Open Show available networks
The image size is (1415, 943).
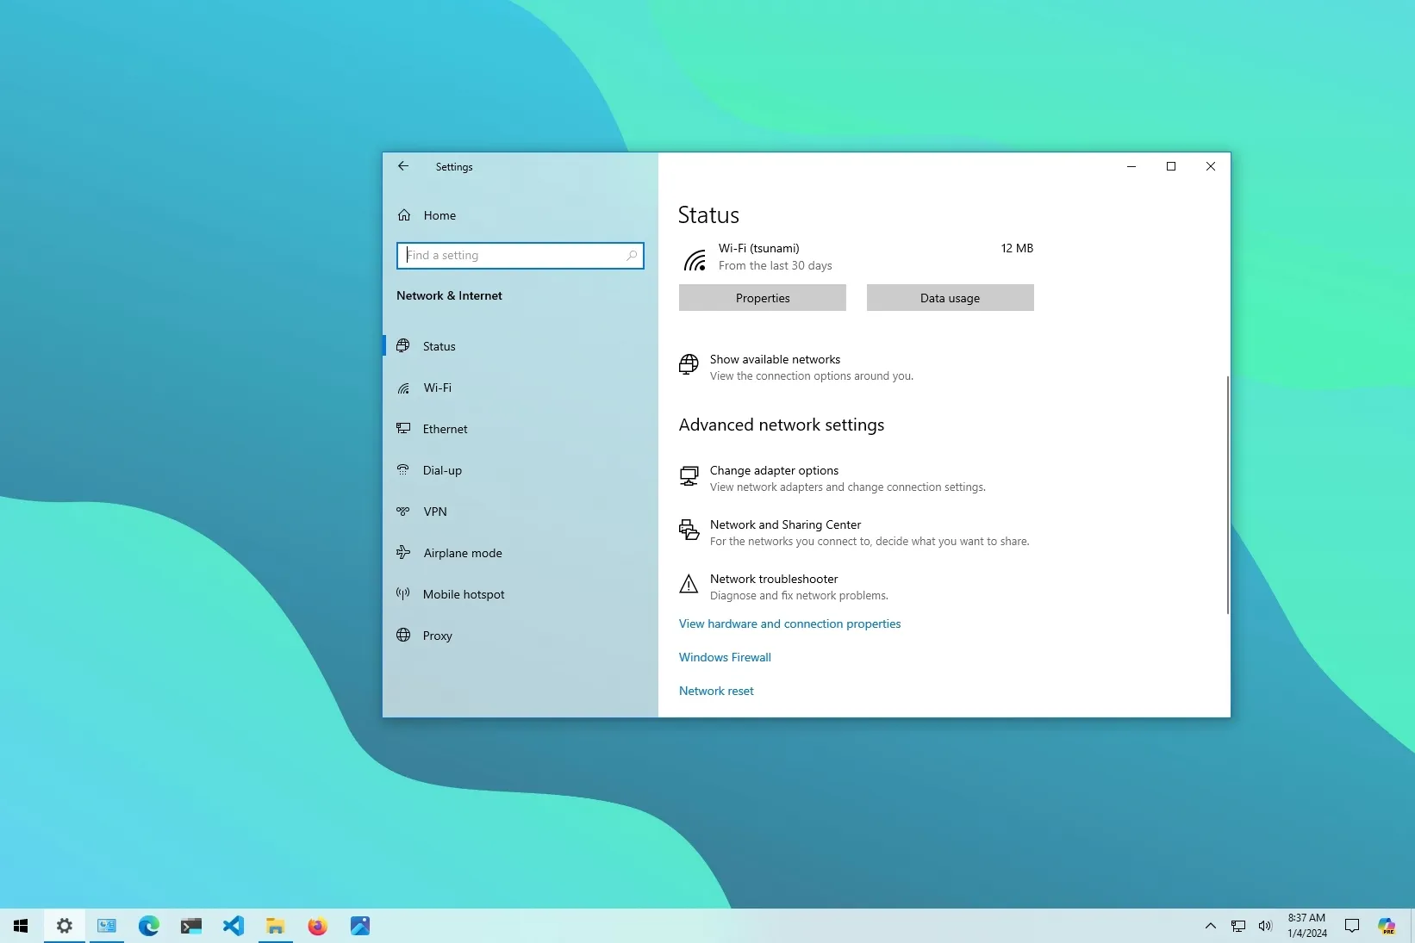pos(796,367)
